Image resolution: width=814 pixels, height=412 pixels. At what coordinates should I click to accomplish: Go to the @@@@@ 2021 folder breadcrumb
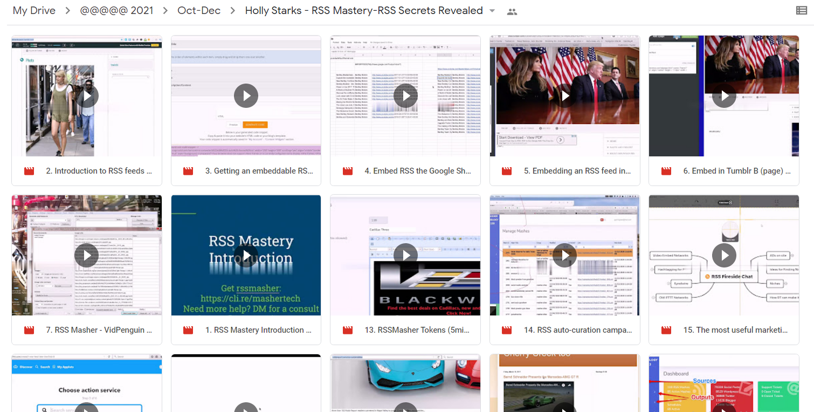tap(116, 10)
